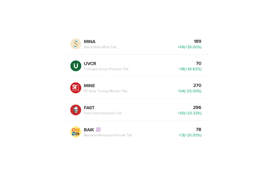Click the +54(+25.00%) change for MINE

point(189,91)
